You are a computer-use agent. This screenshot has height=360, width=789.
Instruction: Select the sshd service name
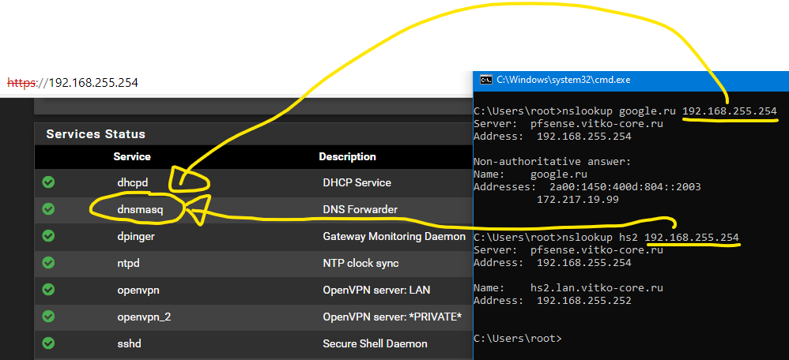[x=128, y=344]
